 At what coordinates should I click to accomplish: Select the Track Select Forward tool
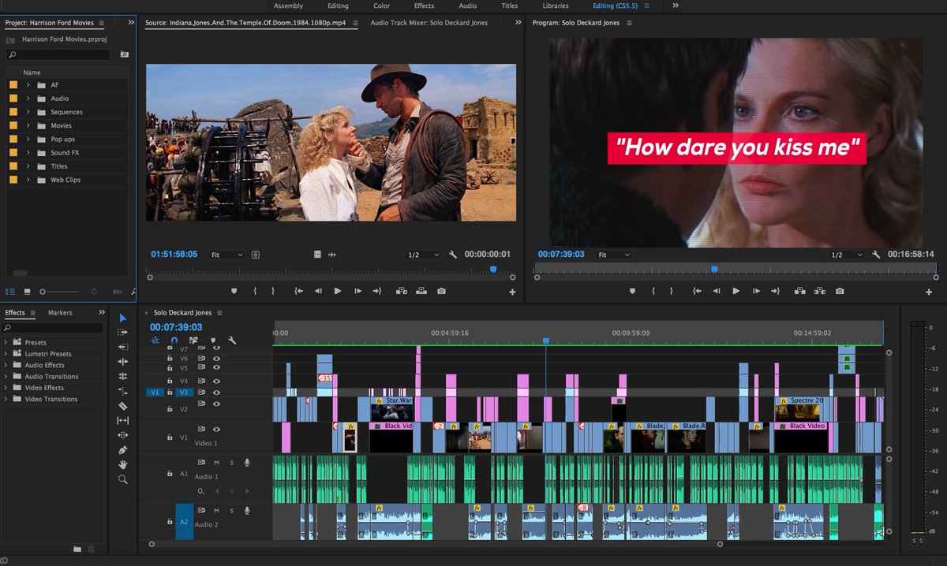pos(123,332)
